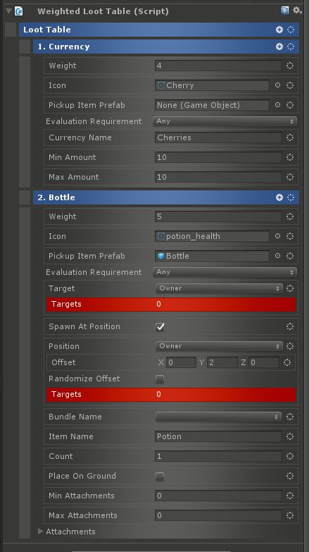Uncheck the Spawn At Position checkbox
Viewport: 309px width, 552px height.
tap(160, 327)
